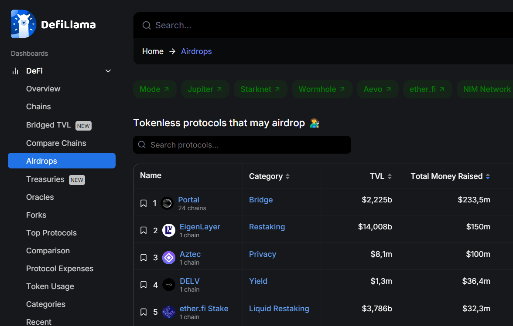Click the Name column header
Viewport: 513px width, 326px height.
(151, 175)
